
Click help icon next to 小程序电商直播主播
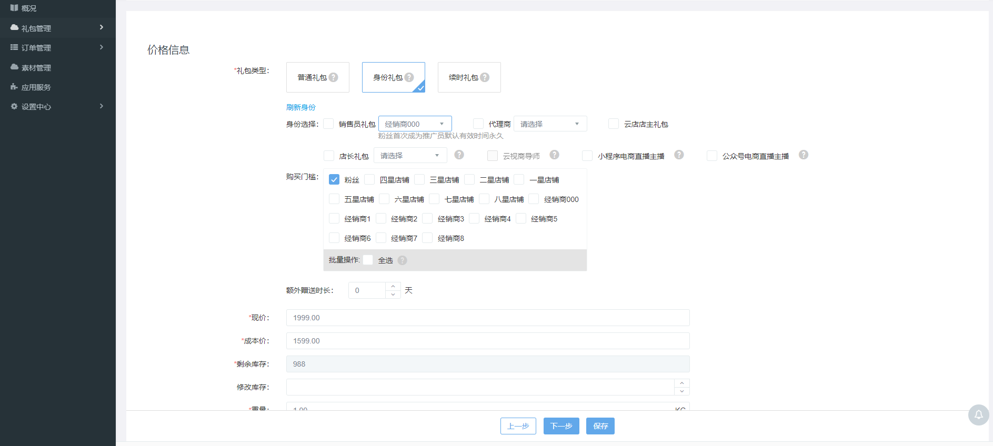[679, 155]
